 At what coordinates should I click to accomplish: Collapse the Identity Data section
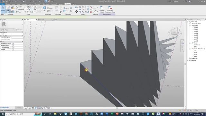(22, 36)
